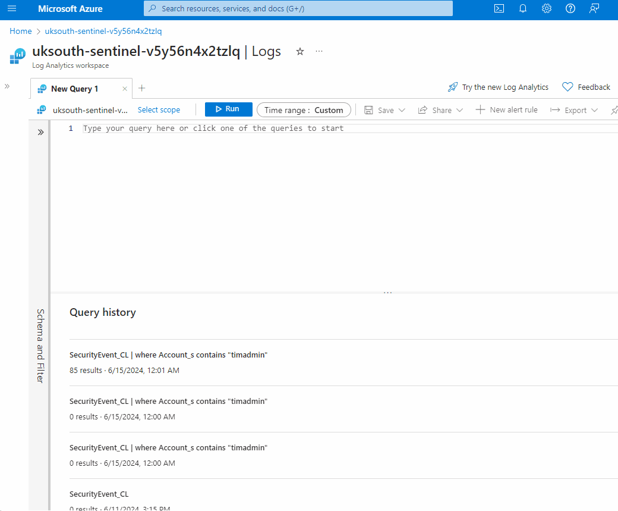Image resolution: width=618 pixels, height=511 pixels.
Task: Click the feedback person icon in header
Action: 594,8
